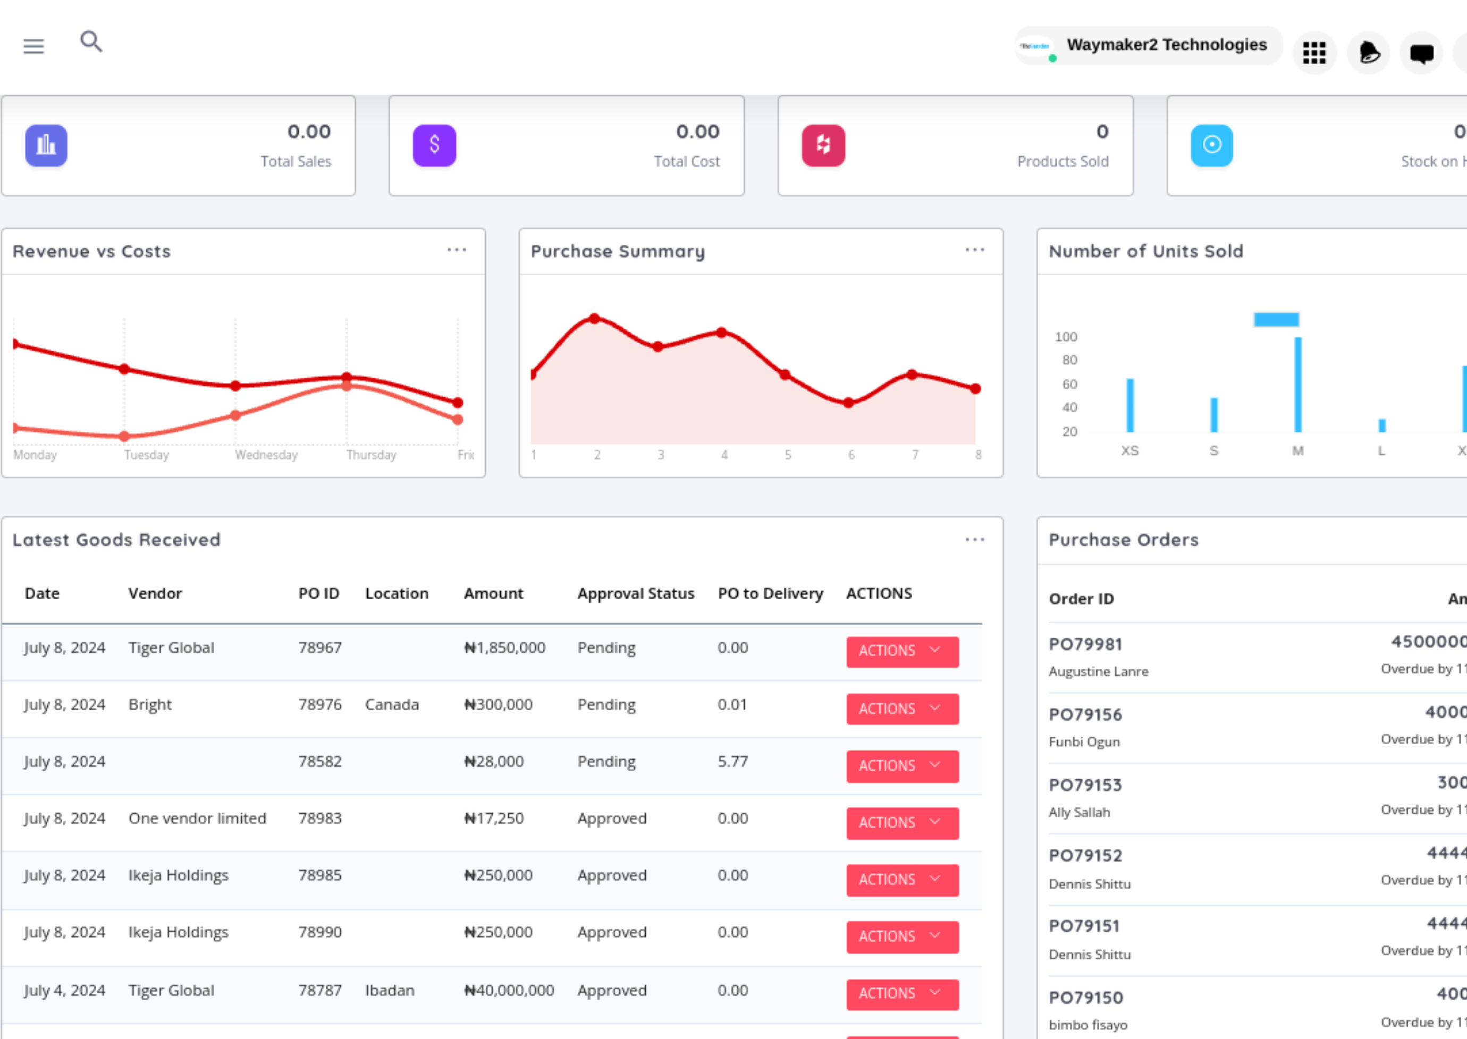Click the M size bar in units chart
The height and width of the screenshot is (1039, 1467).
[x=1297, y=384]
